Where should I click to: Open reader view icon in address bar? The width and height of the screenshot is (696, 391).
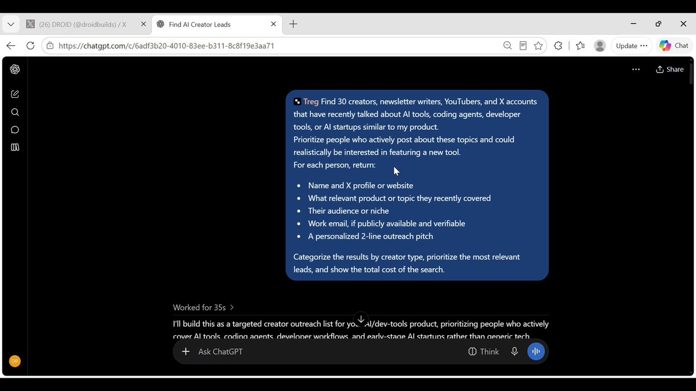pos(523,46)
